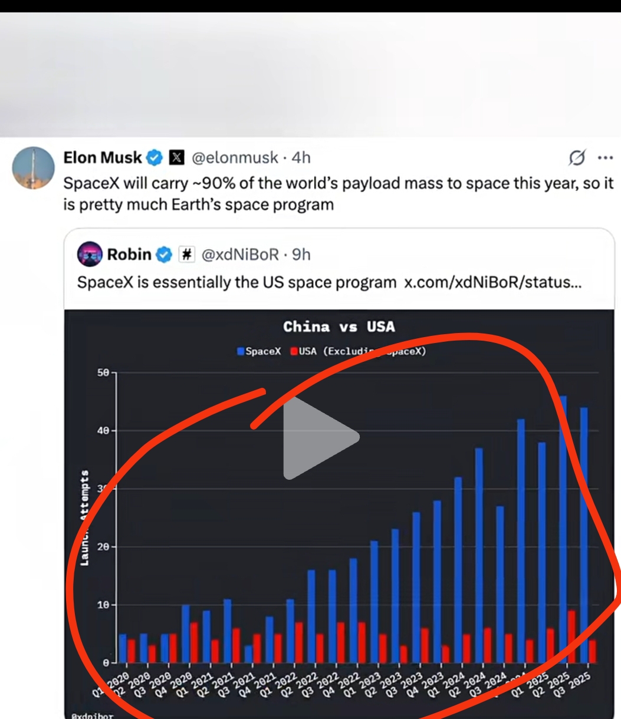621x719 pixels.
Task: Click the Elon Musk display name
Action: (x=103, y=158)
